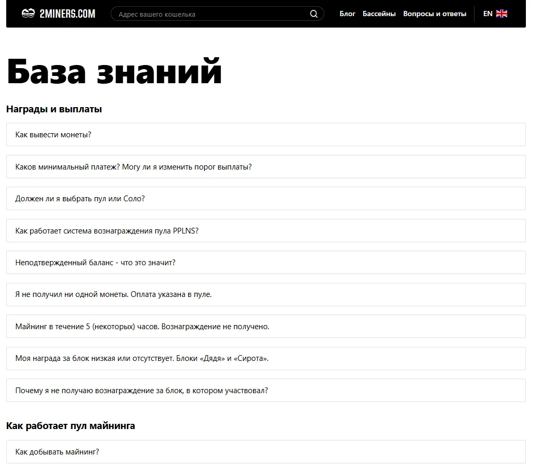
Task: Expand 'Как вывести монеты?' question
Action: point(266,135)
